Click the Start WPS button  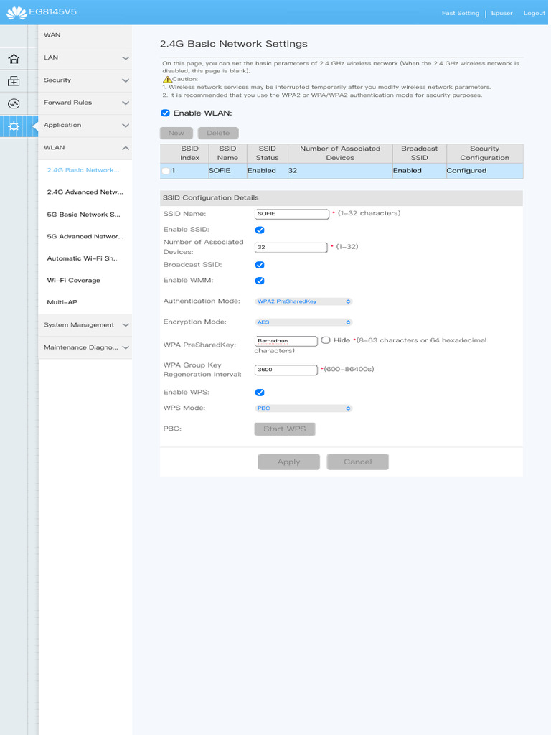coord(285,429)
